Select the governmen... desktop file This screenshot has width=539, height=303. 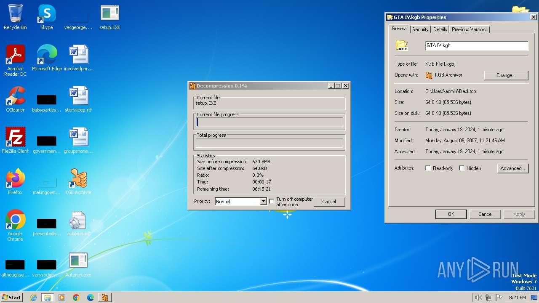click(x=47, y=144)
